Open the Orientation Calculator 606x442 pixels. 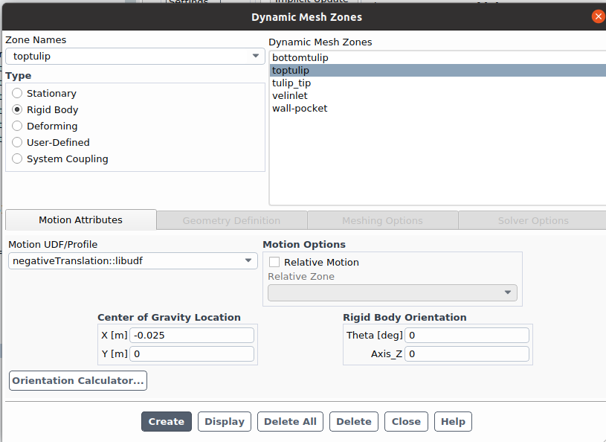click(x=78, y=381)
